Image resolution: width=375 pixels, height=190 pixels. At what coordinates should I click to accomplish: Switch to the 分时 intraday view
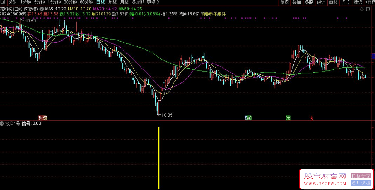coord(13,2)
